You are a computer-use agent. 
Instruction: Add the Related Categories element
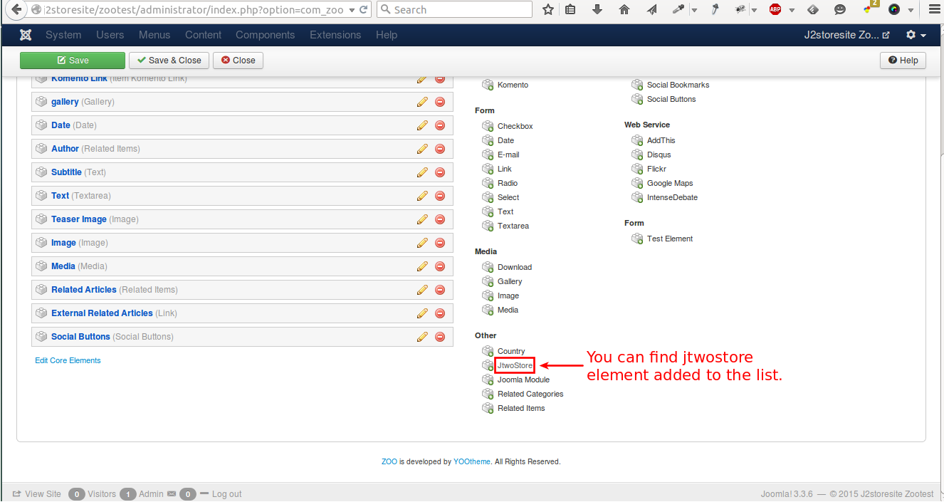click(x=530, y=394)
